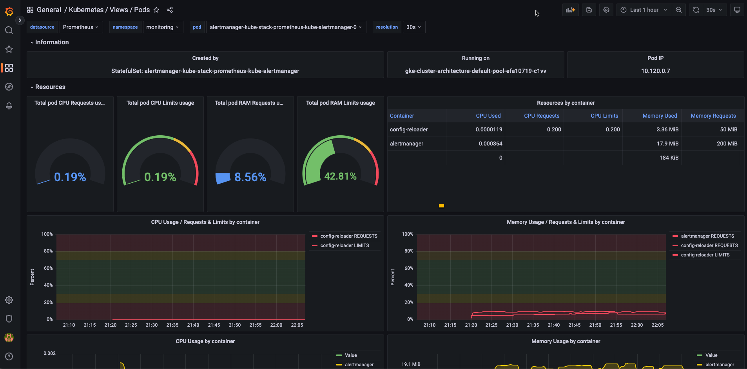Click the Grafana logo home icon
This screenshot has width=747, height=369.
click(x=9, y=11)
